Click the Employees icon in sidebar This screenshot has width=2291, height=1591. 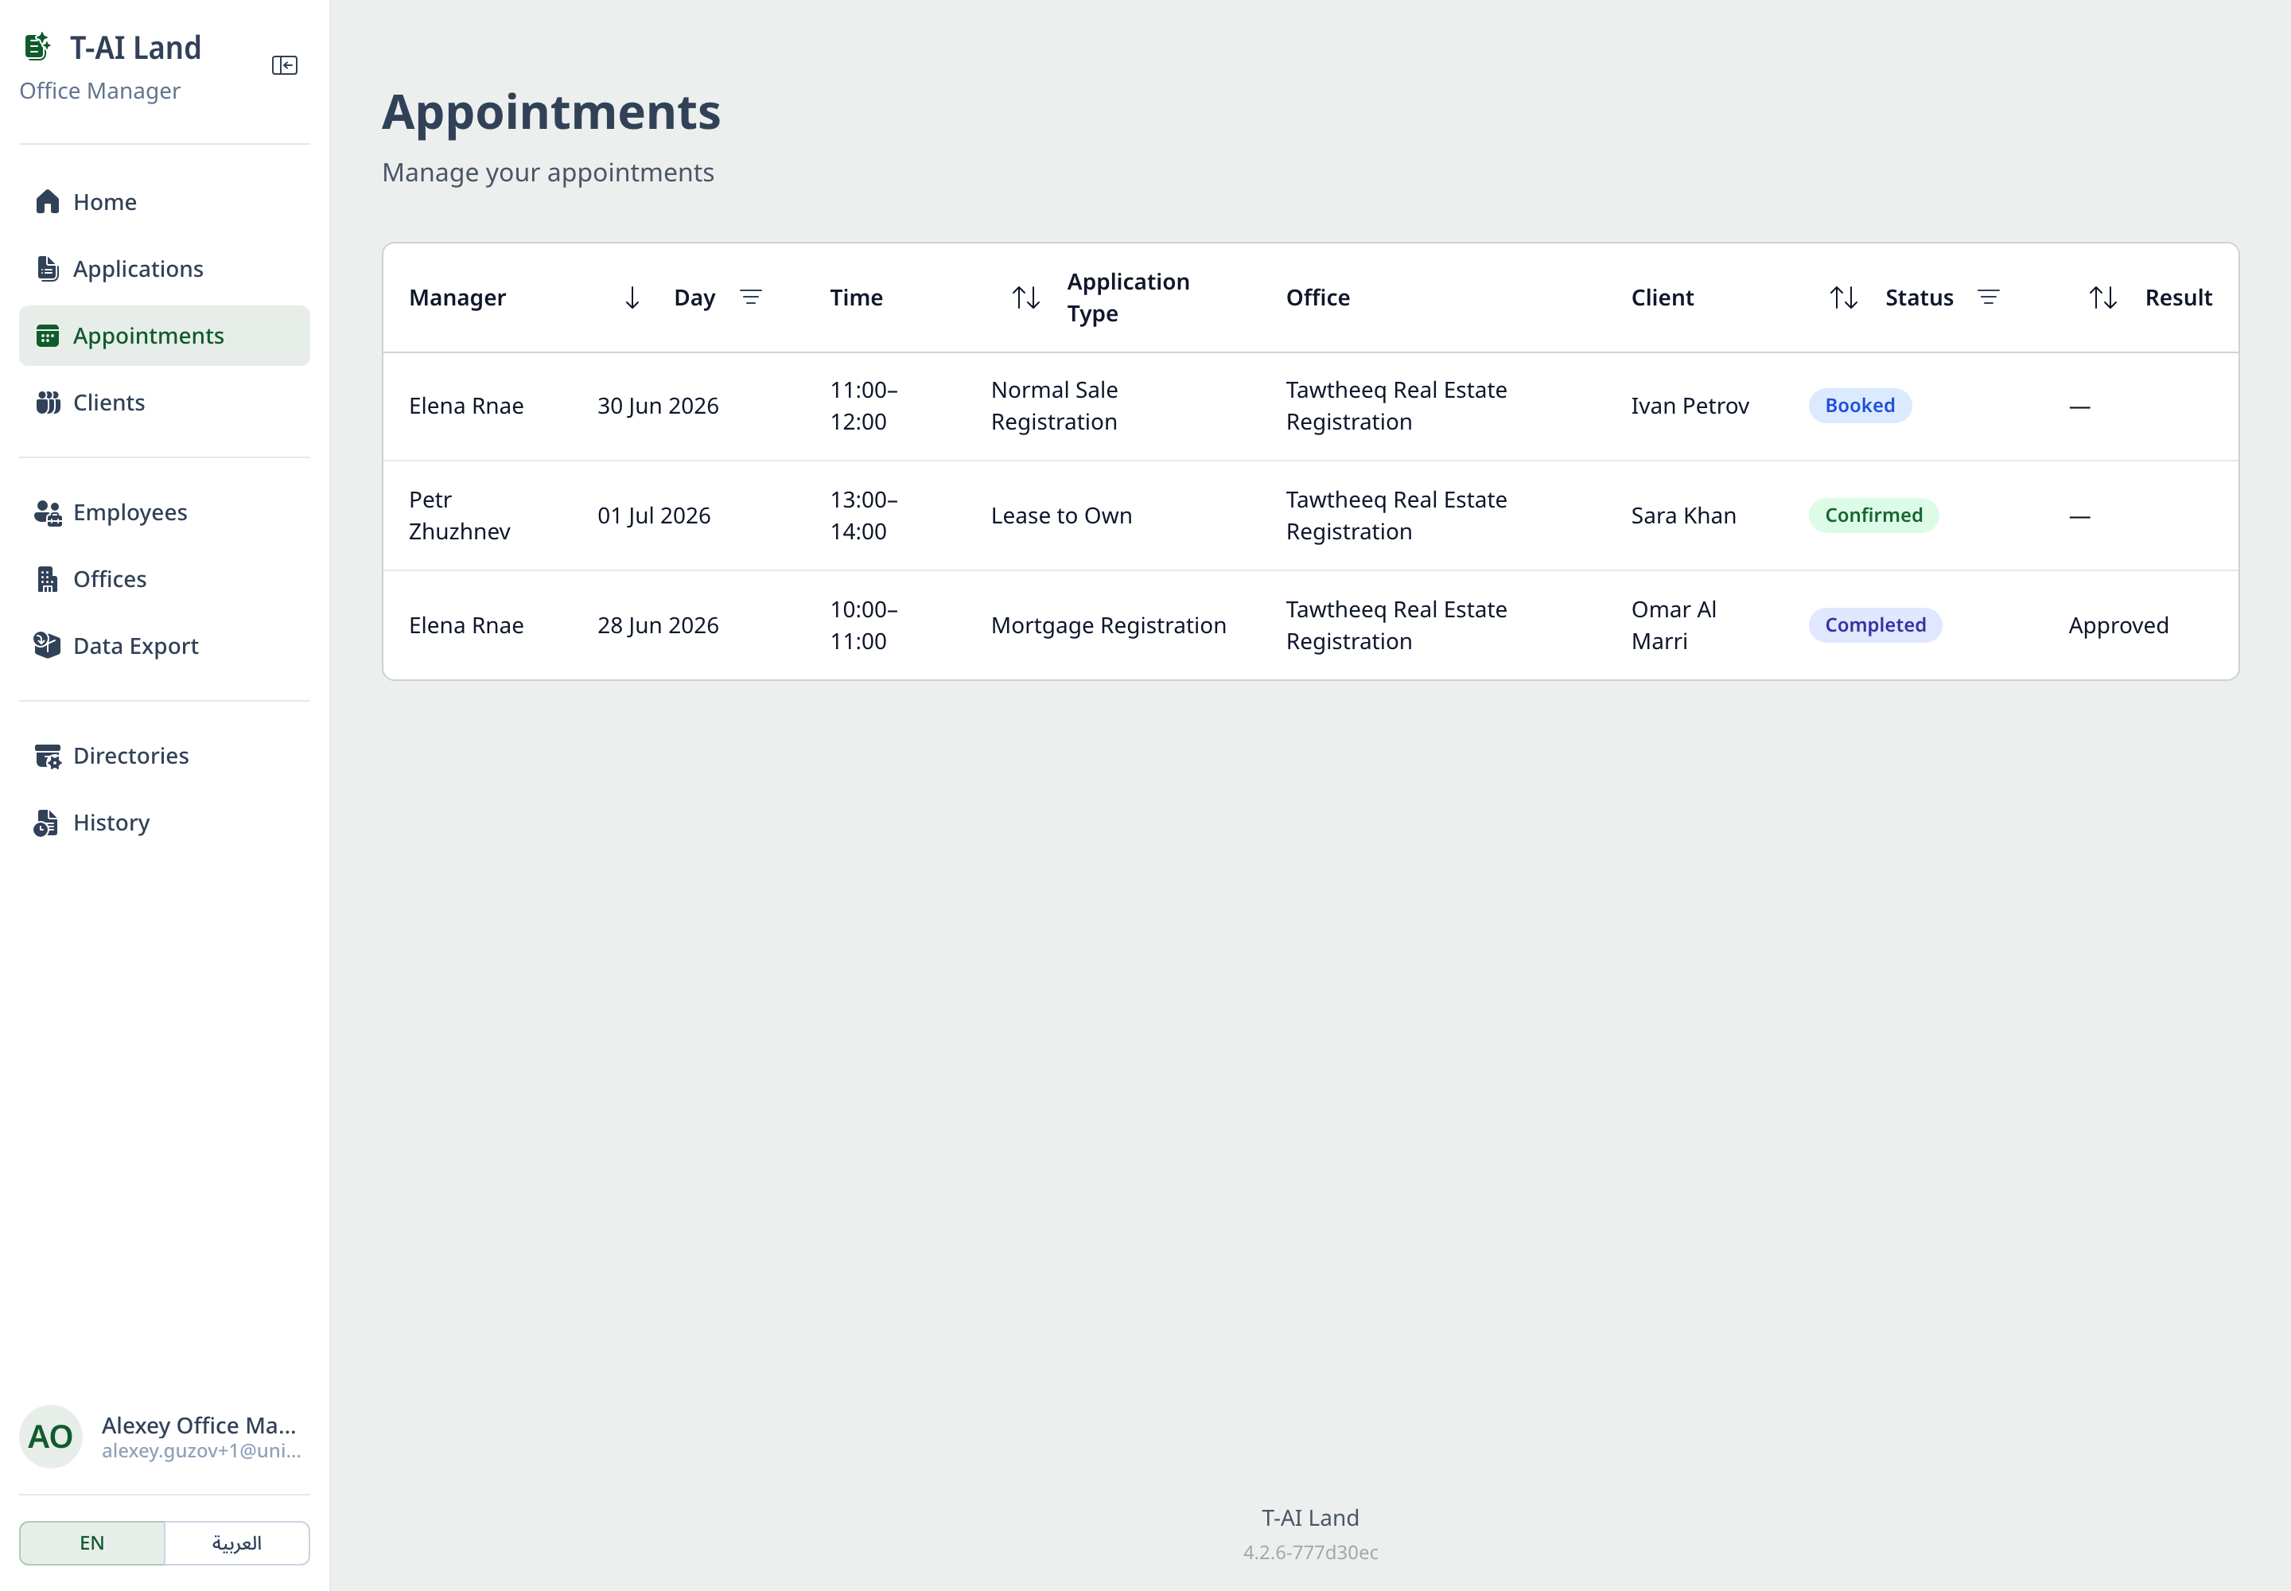point(47,512)
